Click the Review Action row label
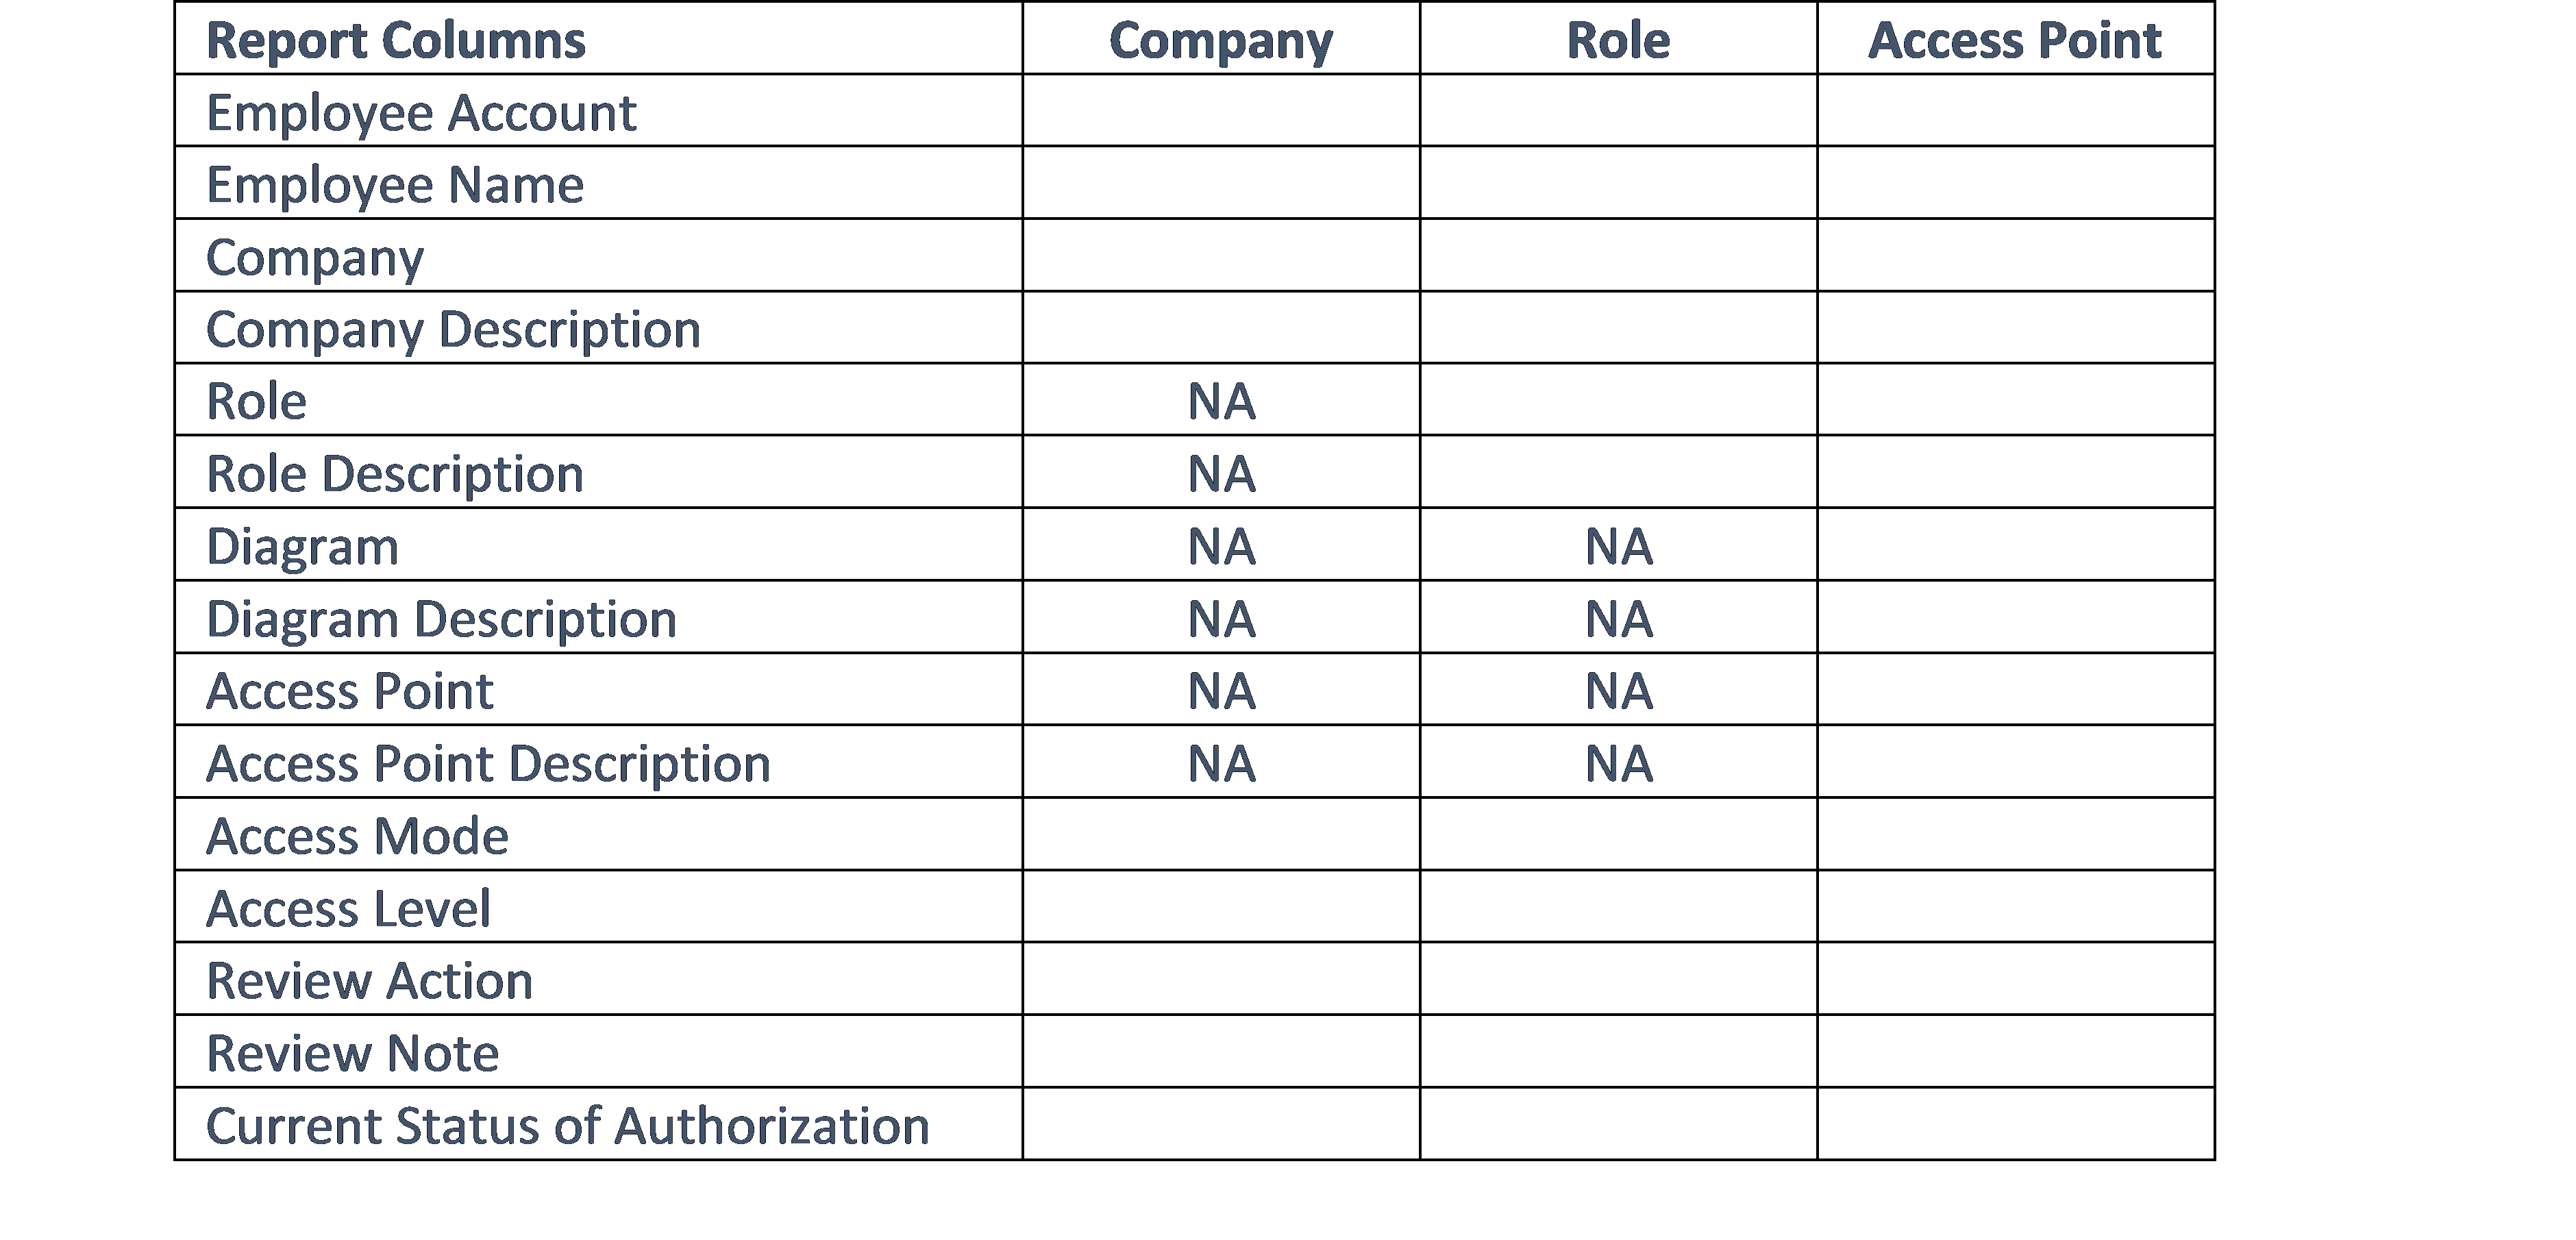Viewport: 2576px width, 1240px height. tap(369, 981)
